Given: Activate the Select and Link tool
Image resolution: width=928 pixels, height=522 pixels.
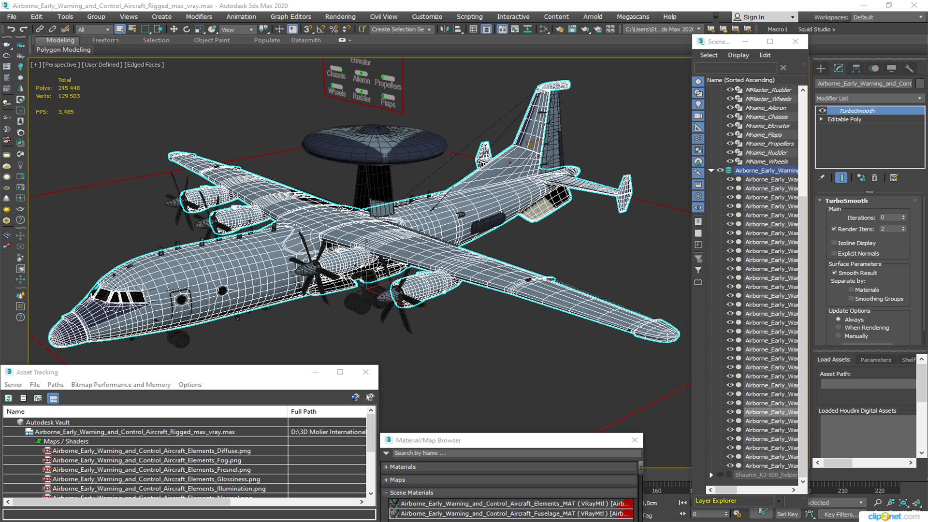Looking at the screenshot, I should coord(40,29).
